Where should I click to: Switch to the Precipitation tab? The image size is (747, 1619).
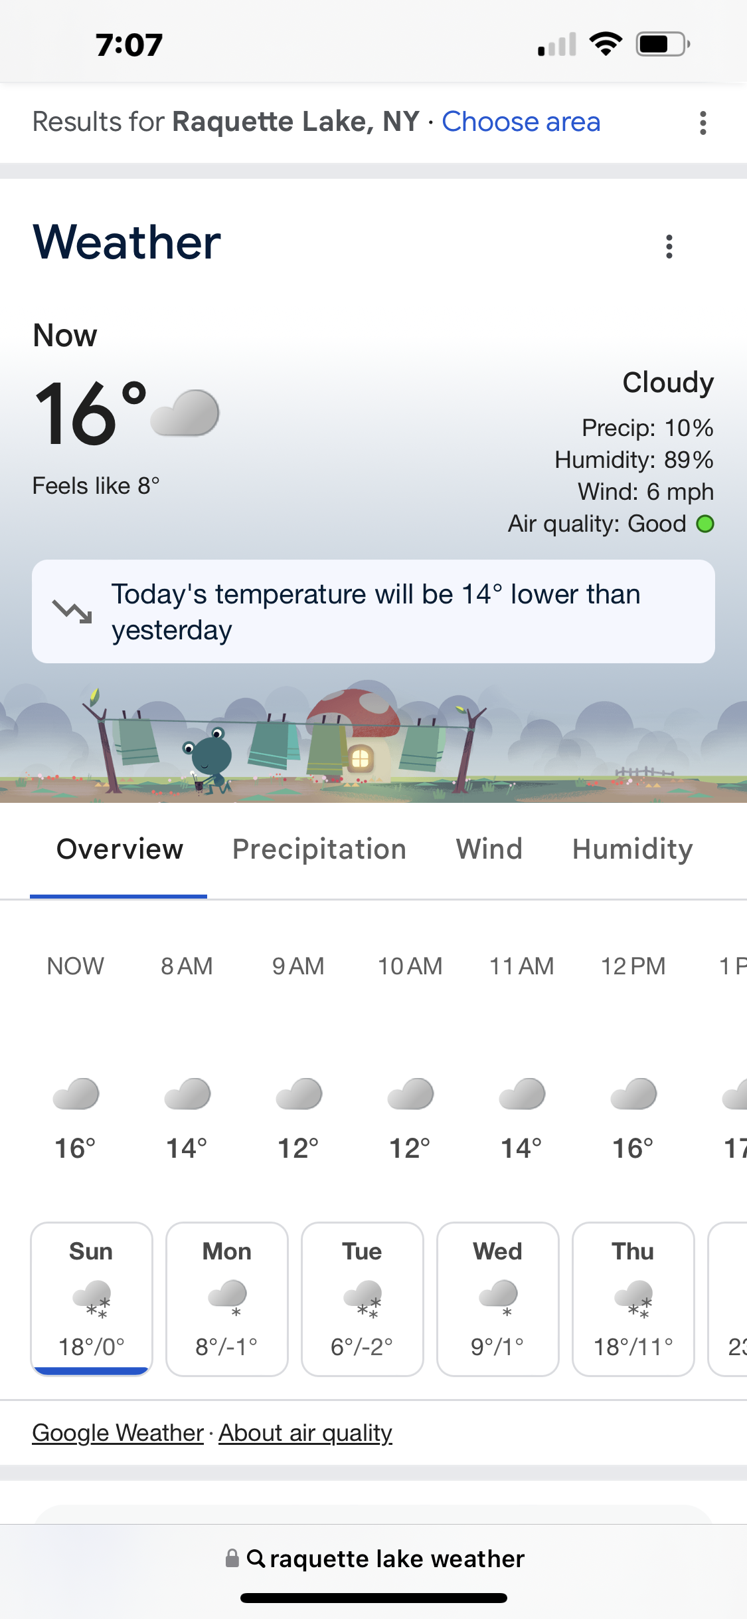[319, 849]
